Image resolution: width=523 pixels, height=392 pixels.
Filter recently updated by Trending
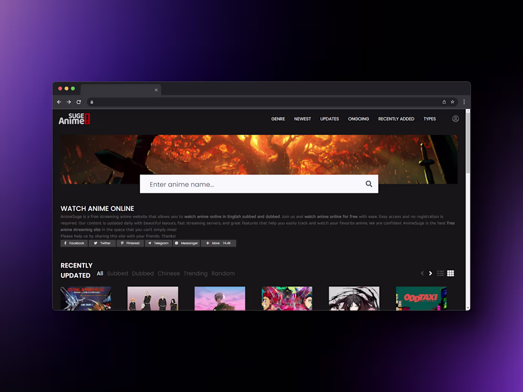195,273
